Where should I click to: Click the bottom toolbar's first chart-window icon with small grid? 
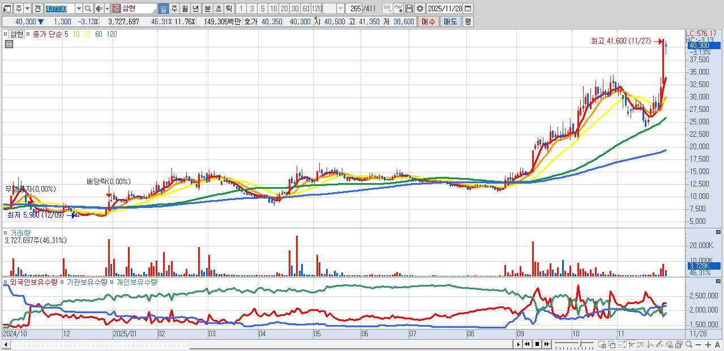(x=602, y=344)
